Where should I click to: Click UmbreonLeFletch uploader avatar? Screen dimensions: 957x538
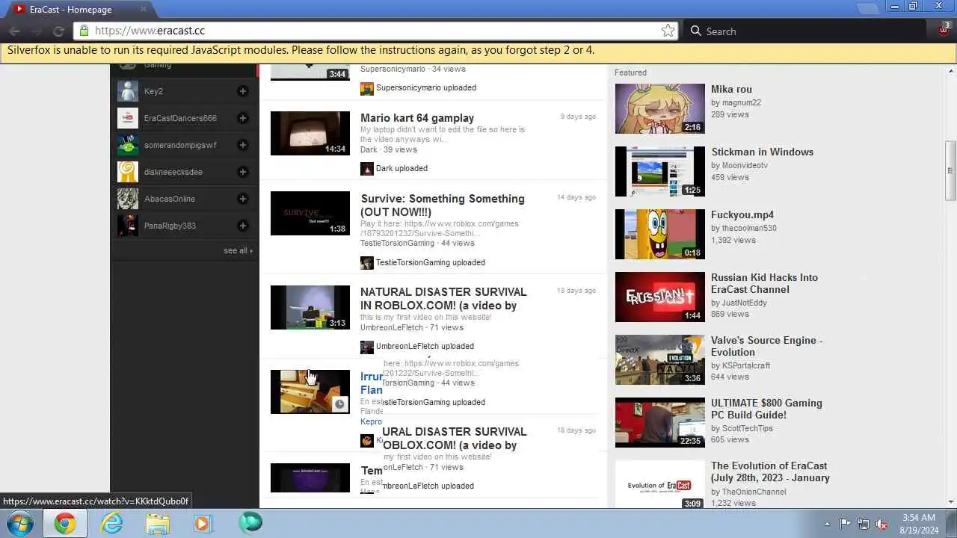point(366,347)
